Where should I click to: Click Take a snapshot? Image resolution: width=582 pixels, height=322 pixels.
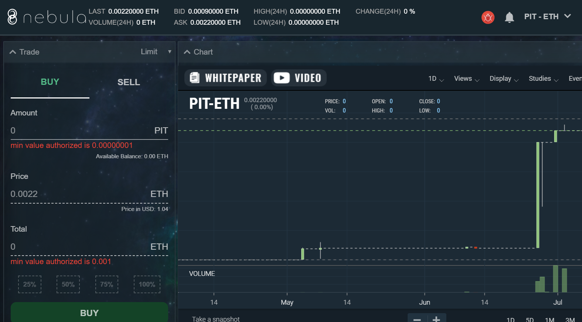tap(216, 319)
